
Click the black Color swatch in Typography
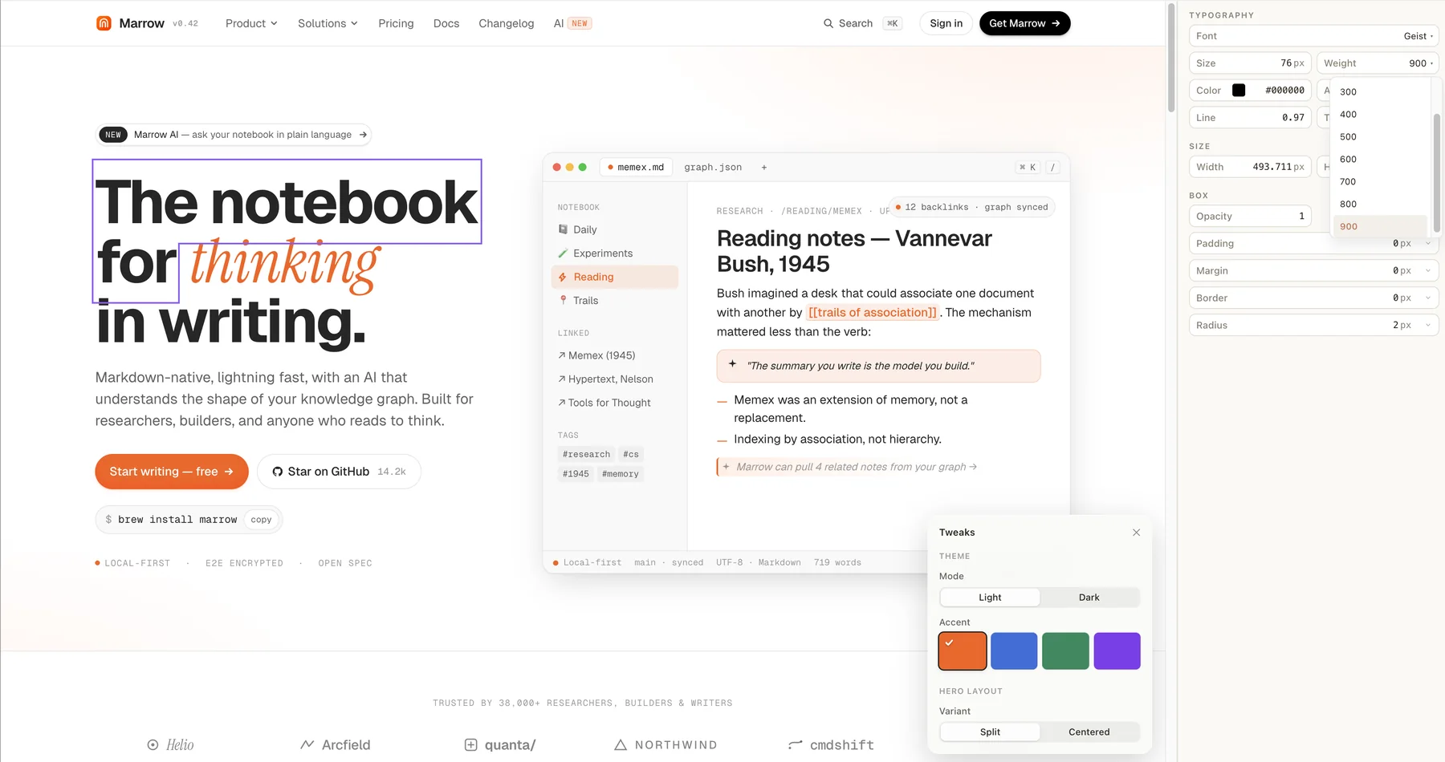[x=1239, y=91]
